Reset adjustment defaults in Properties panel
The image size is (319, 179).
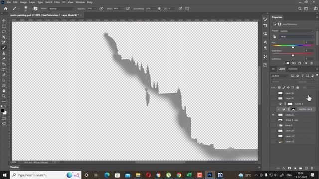pyautogui.click(x=300, y=63)
